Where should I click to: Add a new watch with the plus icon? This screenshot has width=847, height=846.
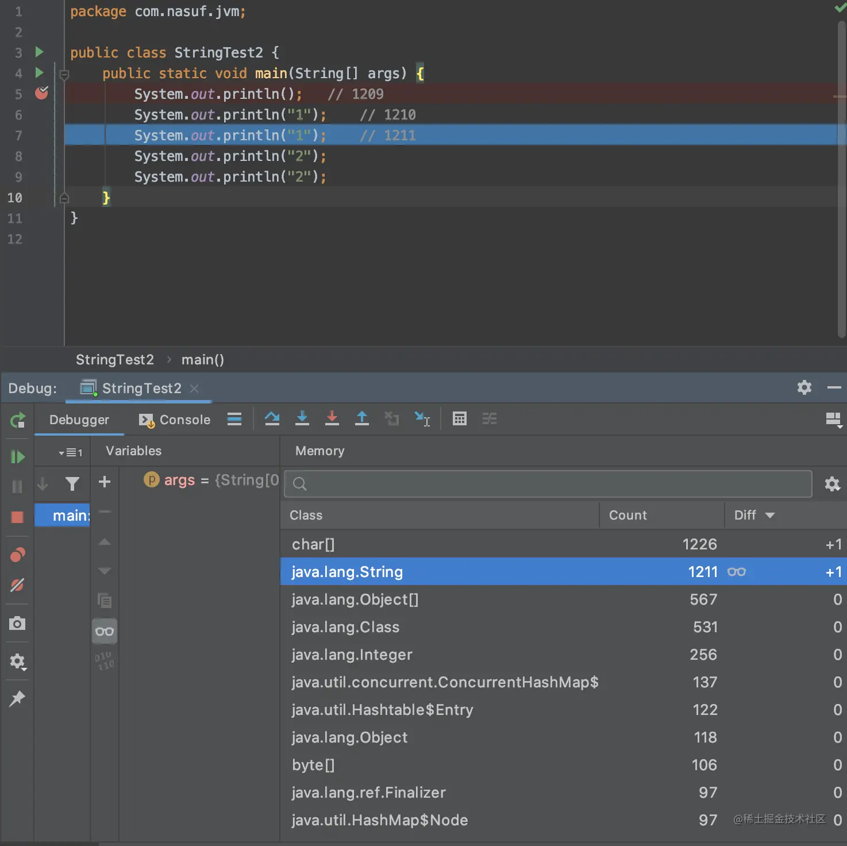(x=105, y=482)
